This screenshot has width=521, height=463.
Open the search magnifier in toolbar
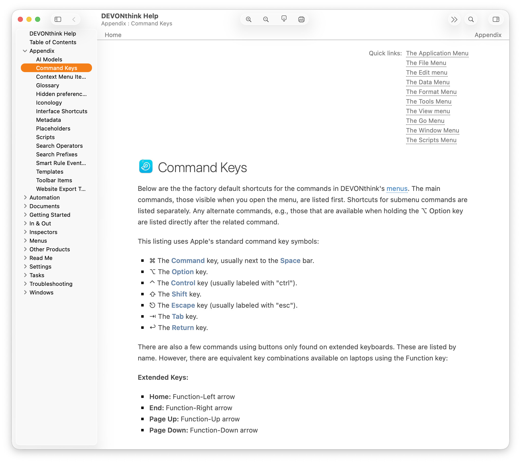[471, 19]
